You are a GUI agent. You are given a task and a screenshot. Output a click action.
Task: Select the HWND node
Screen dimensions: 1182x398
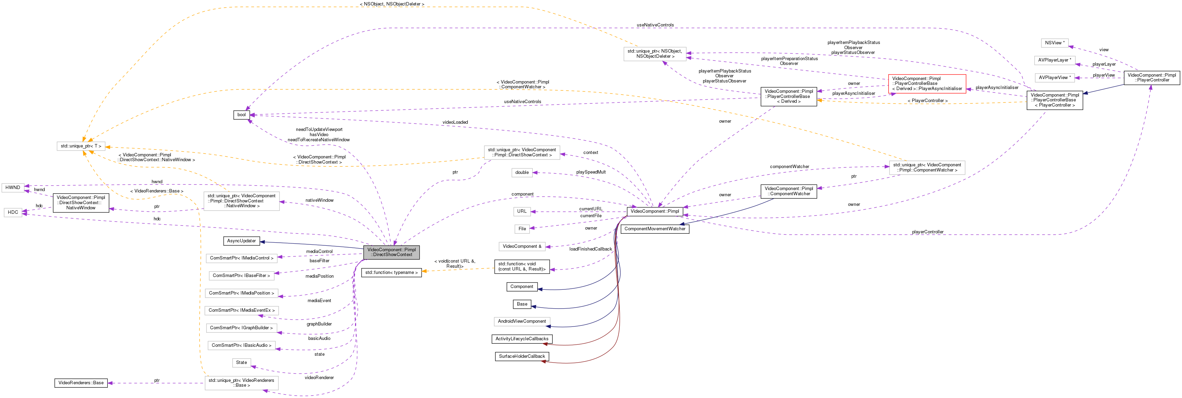tap(13, 187)
